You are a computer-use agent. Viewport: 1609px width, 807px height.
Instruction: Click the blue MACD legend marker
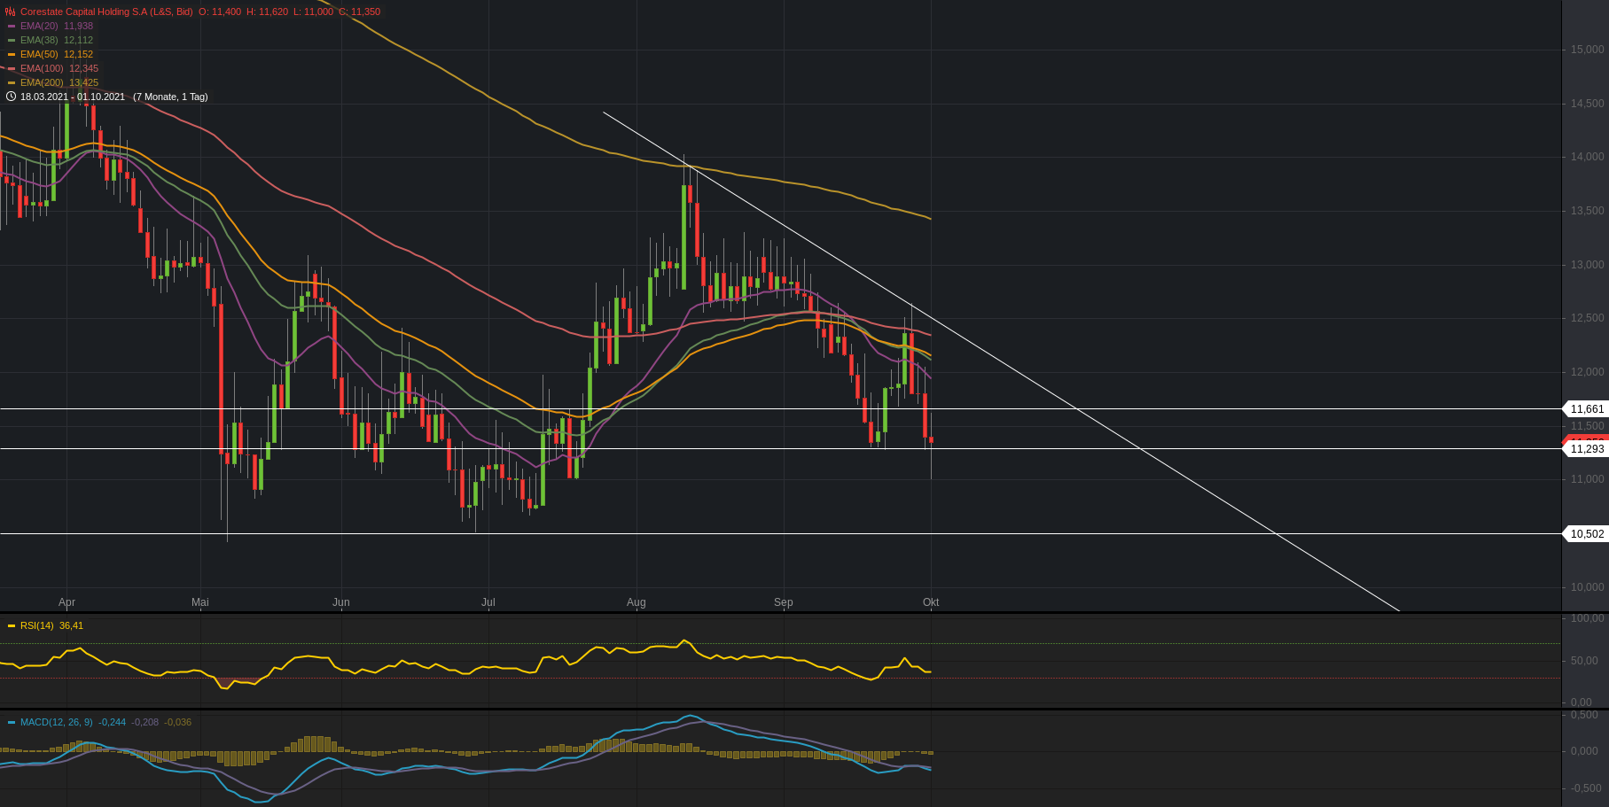click(x=12, y=723)
